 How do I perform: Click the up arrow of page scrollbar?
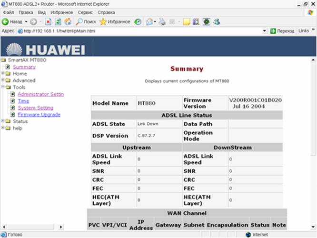(x=313, y=60)
